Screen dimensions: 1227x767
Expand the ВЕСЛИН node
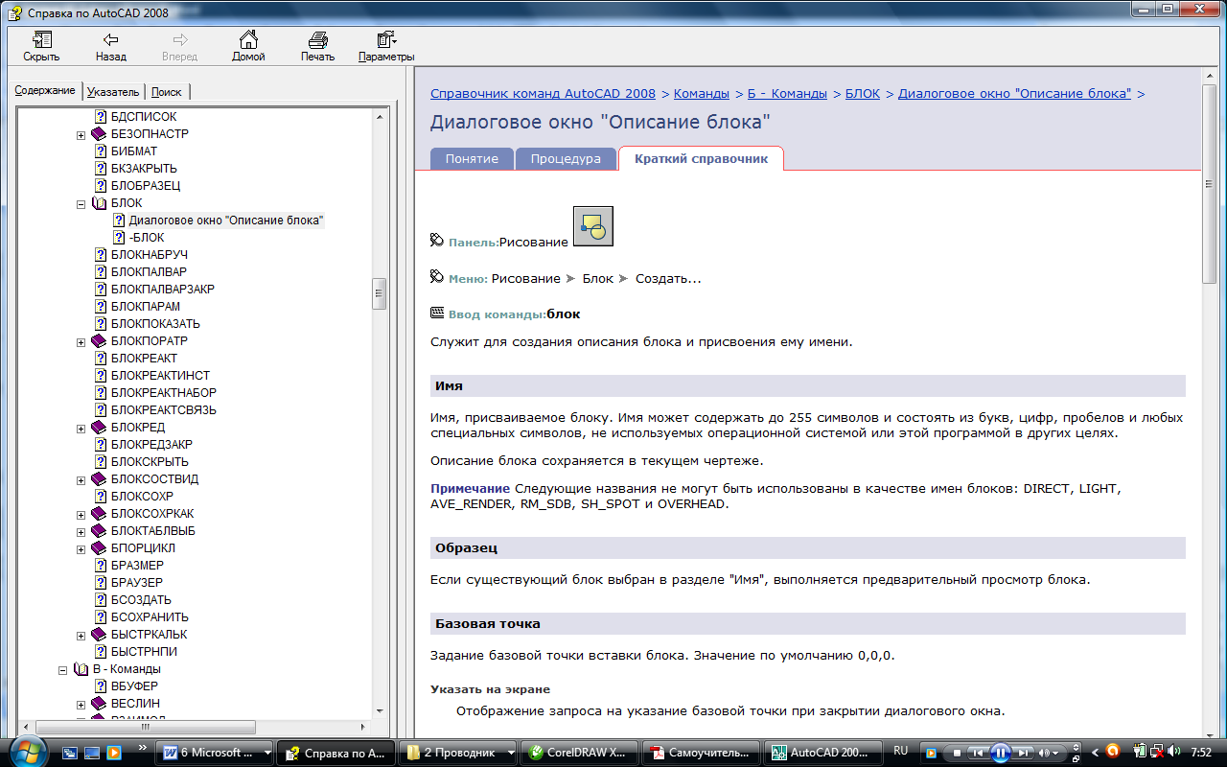pos(81,704)
